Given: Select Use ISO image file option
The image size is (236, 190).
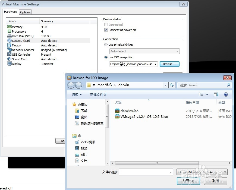Looking at the screenshot, I should (106, 57).
